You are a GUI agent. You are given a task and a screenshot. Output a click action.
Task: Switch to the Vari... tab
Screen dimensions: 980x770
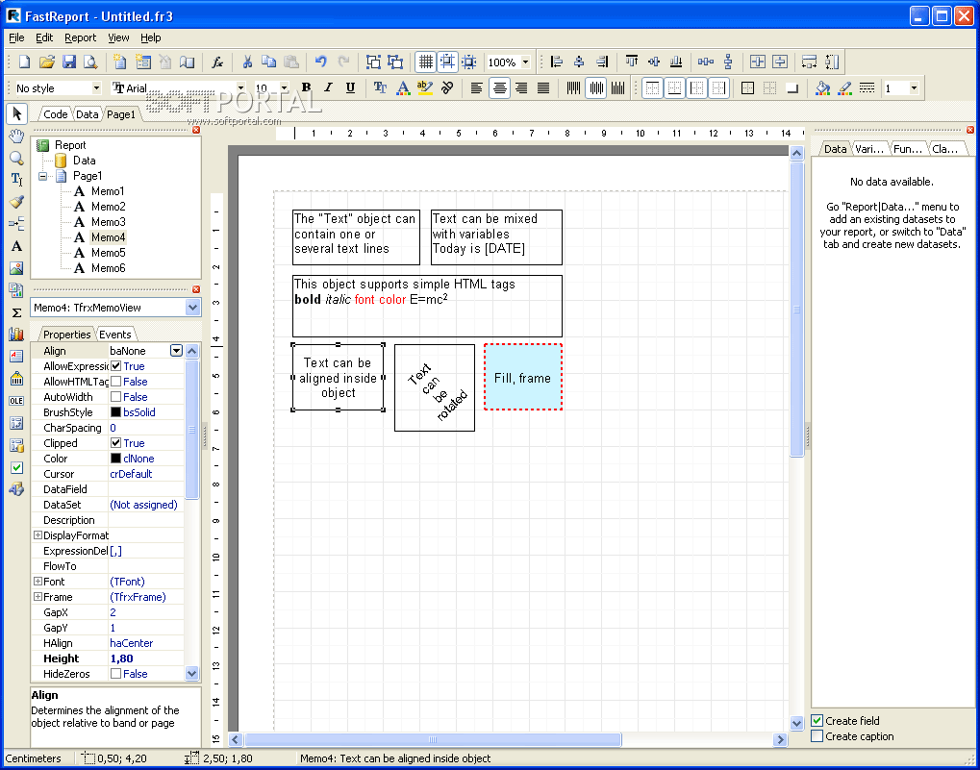869,149
